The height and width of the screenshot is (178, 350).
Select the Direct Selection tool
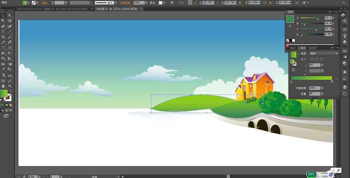pyautogui.click(x=9, y=15)
